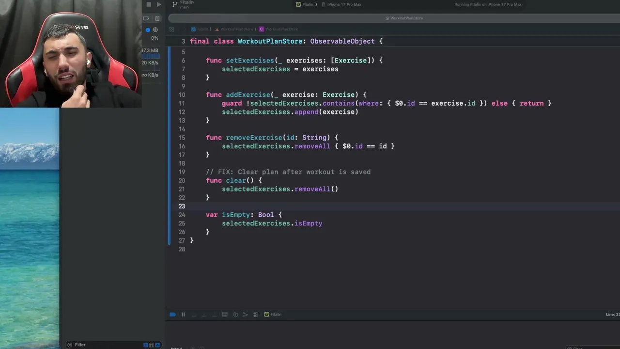Click the Run play button in toolbar
Viewport: 620px width, 349px height.
159,4
